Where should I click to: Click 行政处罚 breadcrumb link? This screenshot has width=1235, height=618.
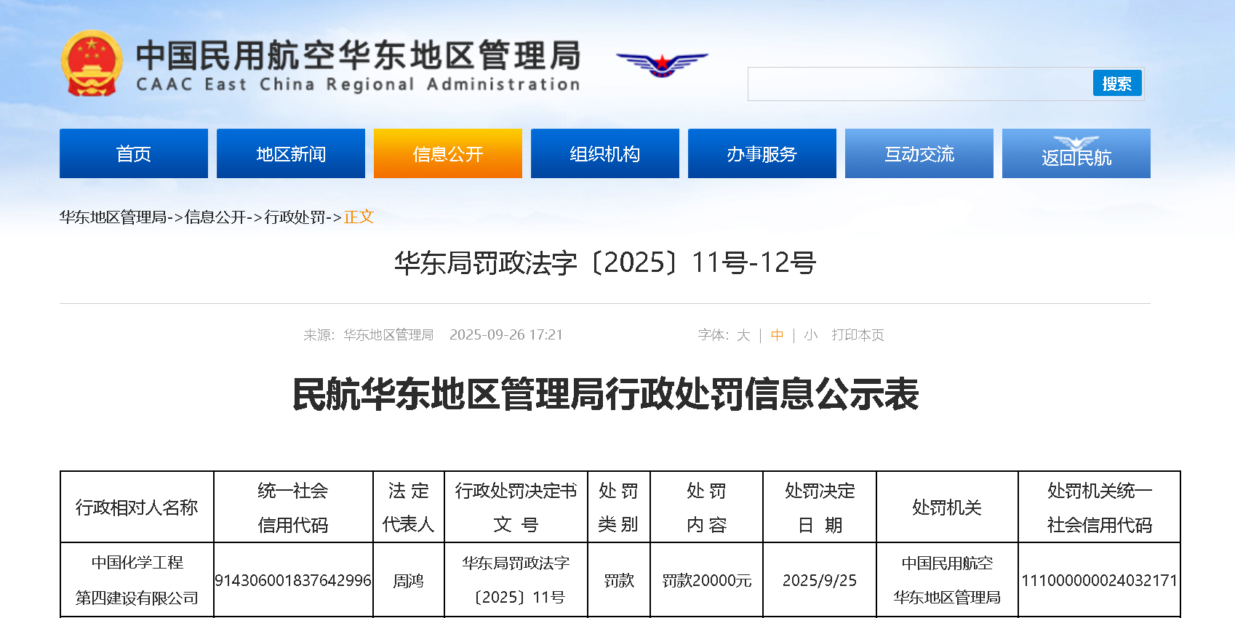pyautogui.click(x=295, y=217)
